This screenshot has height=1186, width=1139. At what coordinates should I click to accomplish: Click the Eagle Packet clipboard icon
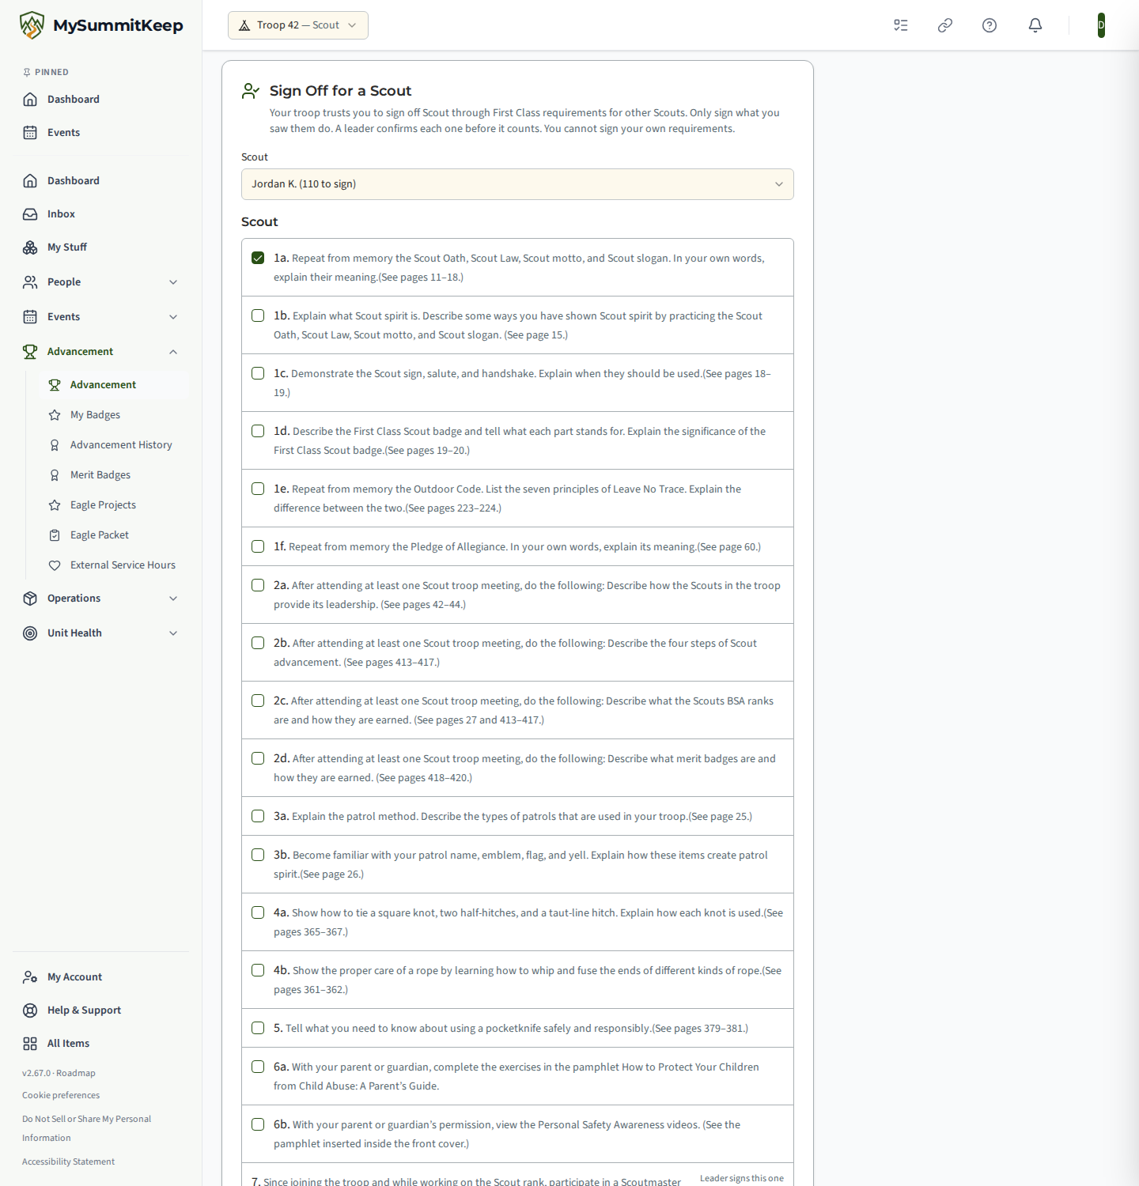(55, 535)
